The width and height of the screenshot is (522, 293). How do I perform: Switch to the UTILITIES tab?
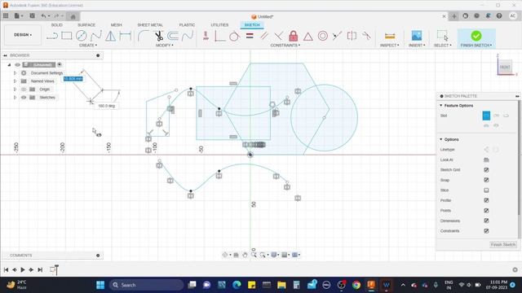click(x=219, y=25)
